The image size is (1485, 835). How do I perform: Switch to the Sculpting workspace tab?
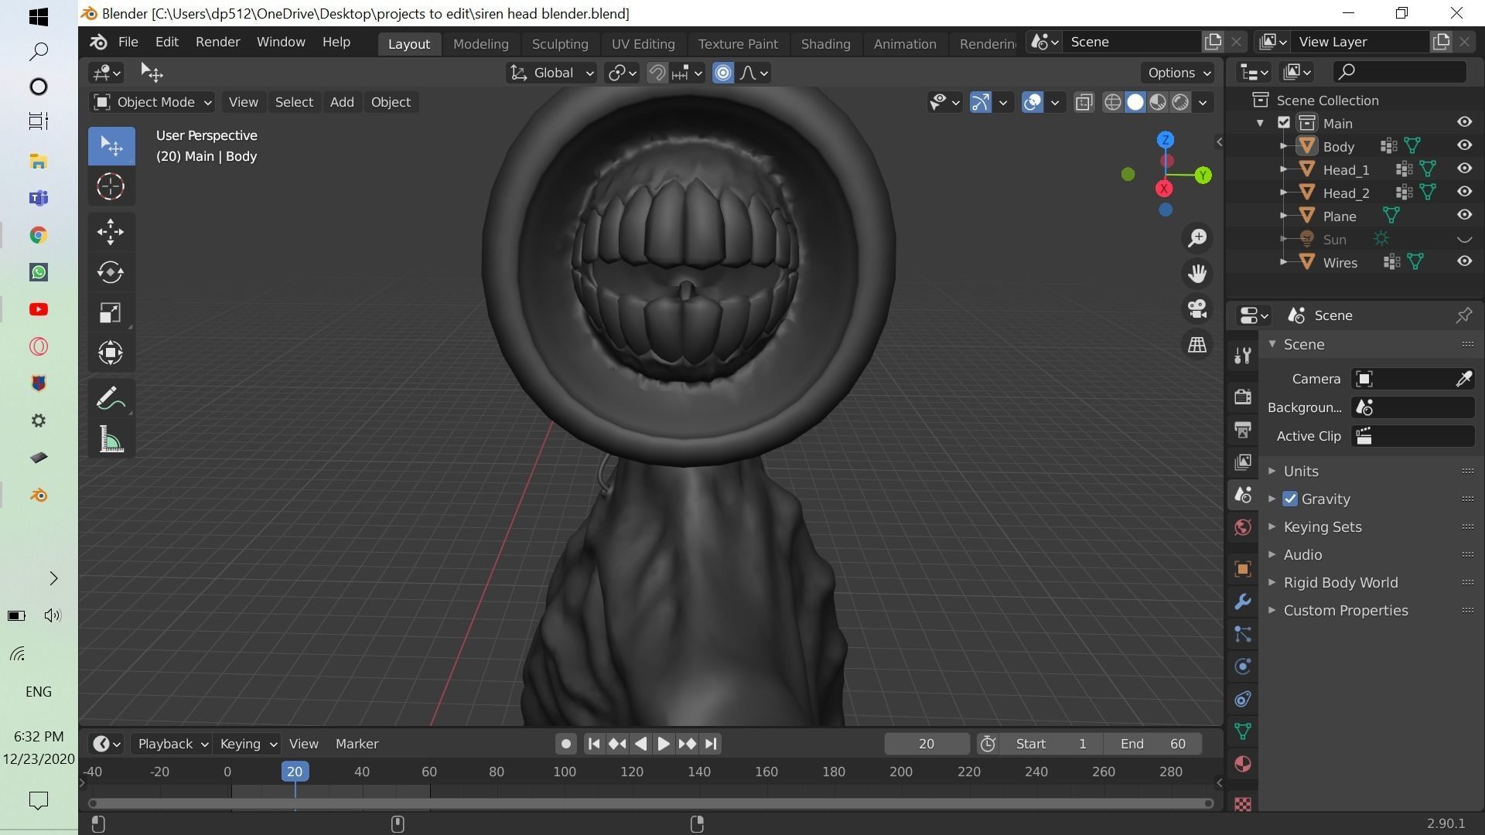tap(560, 44)
